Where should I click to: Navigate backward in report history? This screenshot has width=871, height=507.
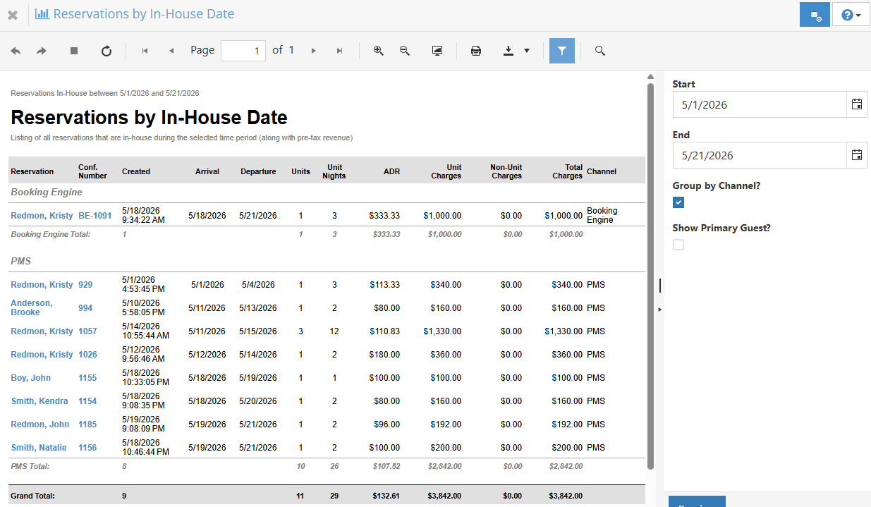[16, 51]
